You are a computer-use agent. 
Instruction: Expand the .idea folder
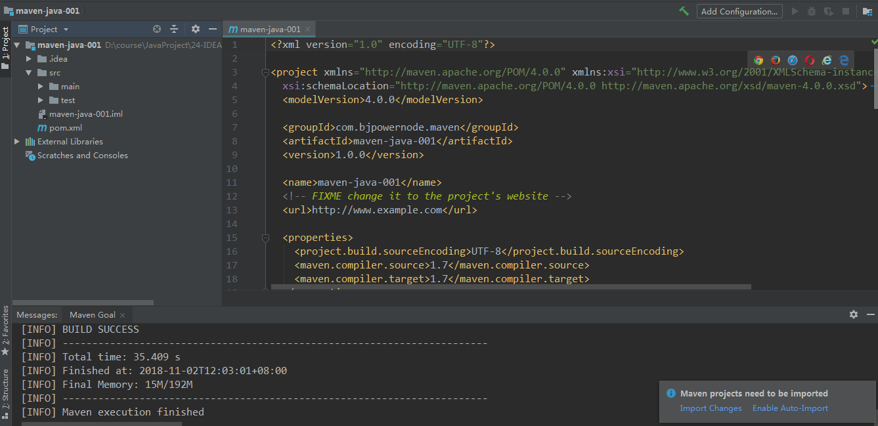point(29,59)
